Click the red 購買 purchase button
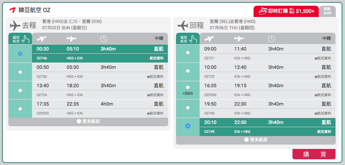 tap(314, 154)
